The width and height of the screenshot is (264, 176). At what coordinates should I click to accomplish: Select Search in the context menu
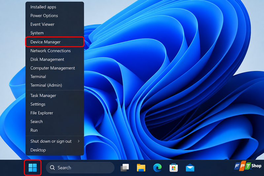(55, 122)
